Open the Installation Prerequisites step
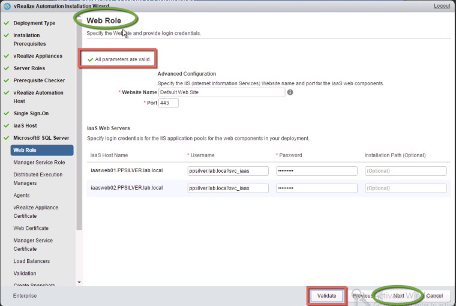This screenshot has height=306, width=456. pyautogui.click(x=29, y=39)
